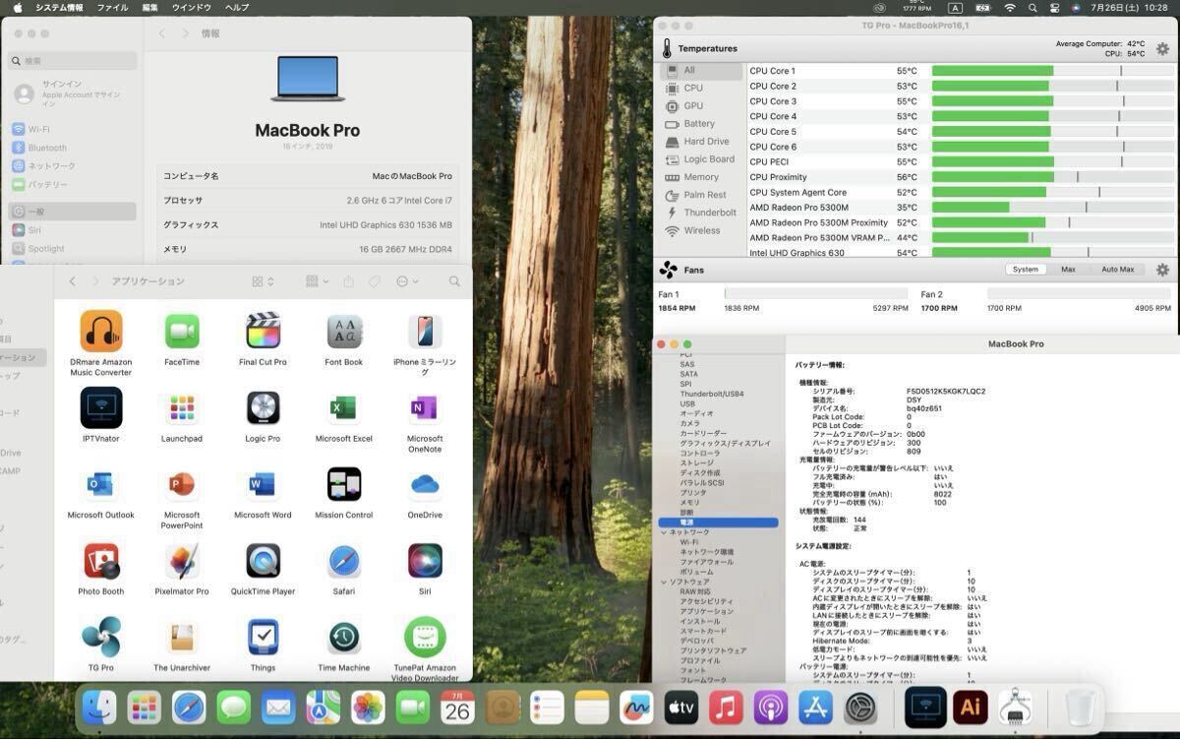The height and width of the screenshot is (739, 1180).
Task: Open DRmare Amazon Music Converter app
Action: pos(101,332)
